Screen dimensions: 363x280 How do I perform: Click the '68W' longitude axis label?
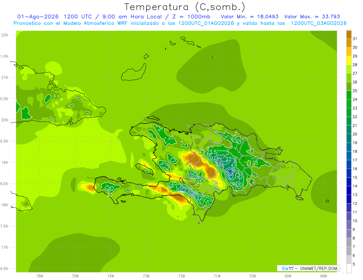(323, 276)
